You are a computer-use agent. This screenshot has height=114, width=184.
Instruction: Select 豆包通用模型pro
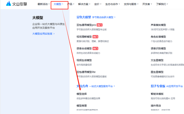click(86, 25)
